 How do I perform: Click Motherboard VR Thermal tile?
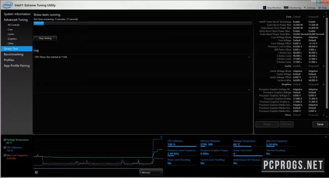[248, 162]
